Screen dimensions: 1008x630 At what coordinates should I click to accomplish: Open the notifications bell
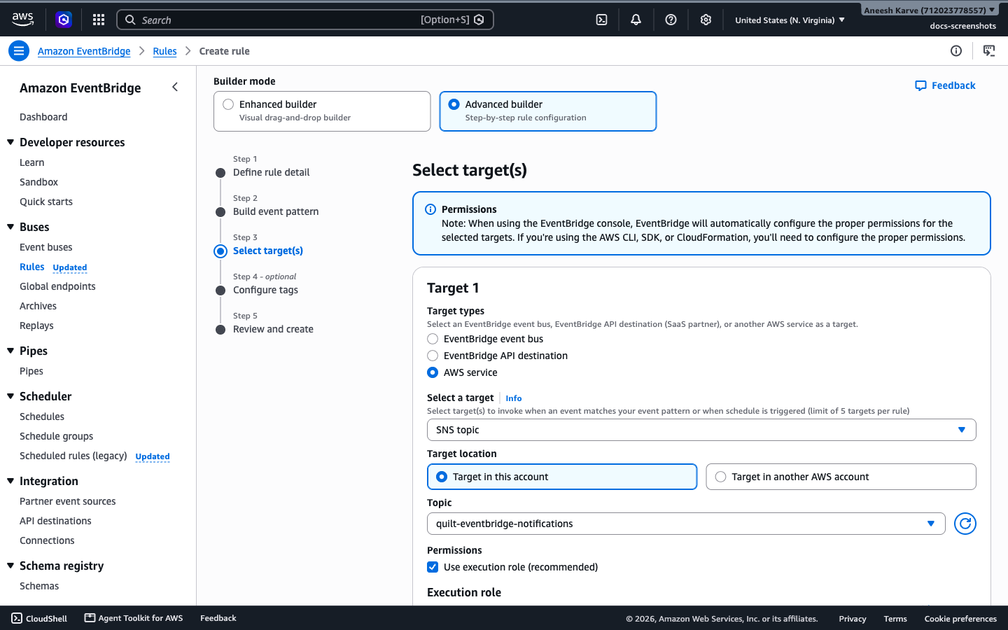pyautogui.click(x=636, y=20)
